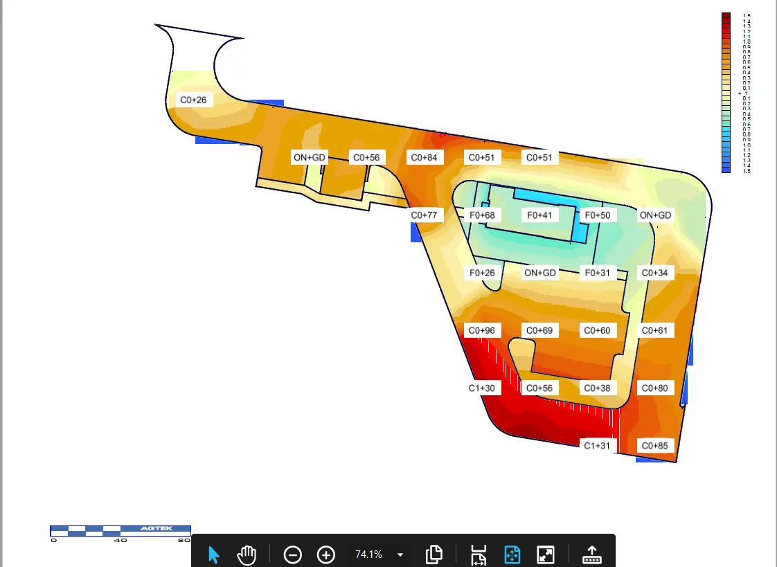Screen dimensions: 777x567
Task: Click the zoom out minus button
Action: [293, 555]
